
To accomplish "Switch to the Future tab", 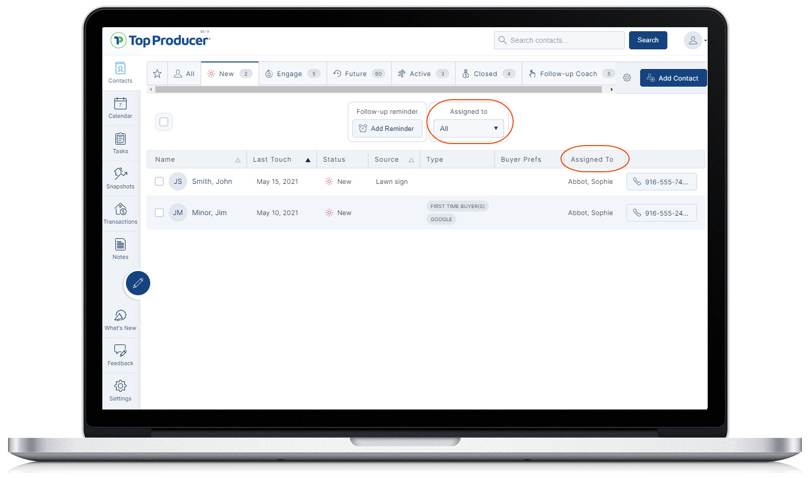I will (x=359, y=74).
